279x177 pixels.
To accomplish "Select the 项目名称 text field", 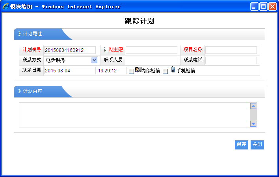I will coord(231,50).
